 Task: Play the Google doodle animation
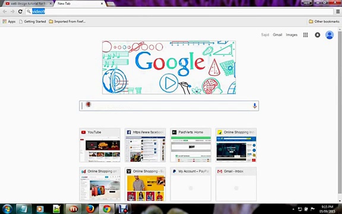tap(169, 83)
